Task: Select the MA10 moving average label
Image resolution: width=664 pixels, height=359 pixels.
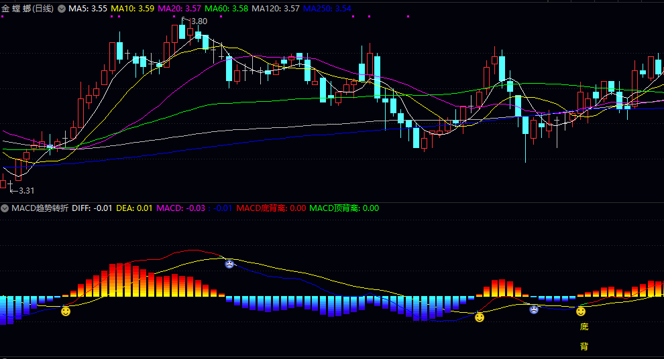Action: click(x=132, y=9)
